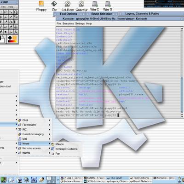The width and height of the screenshot is (184, 184).
Task: Select the measure compass tool
Action: pos(16,32)
